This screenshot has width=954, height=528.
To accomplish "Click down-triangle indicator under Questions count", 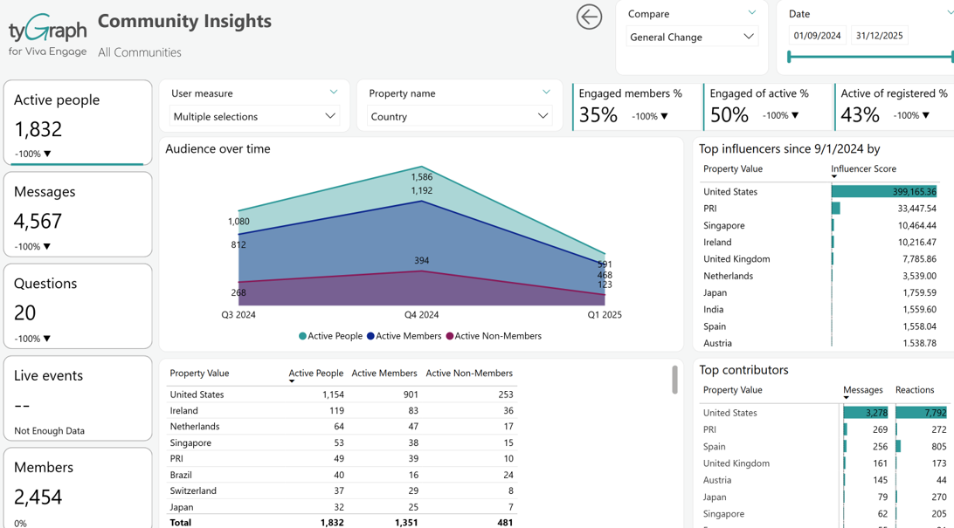I will click(47, 339).
